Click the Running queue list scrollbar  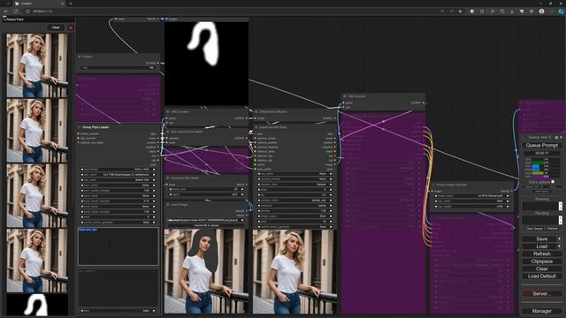click(560, 206)
